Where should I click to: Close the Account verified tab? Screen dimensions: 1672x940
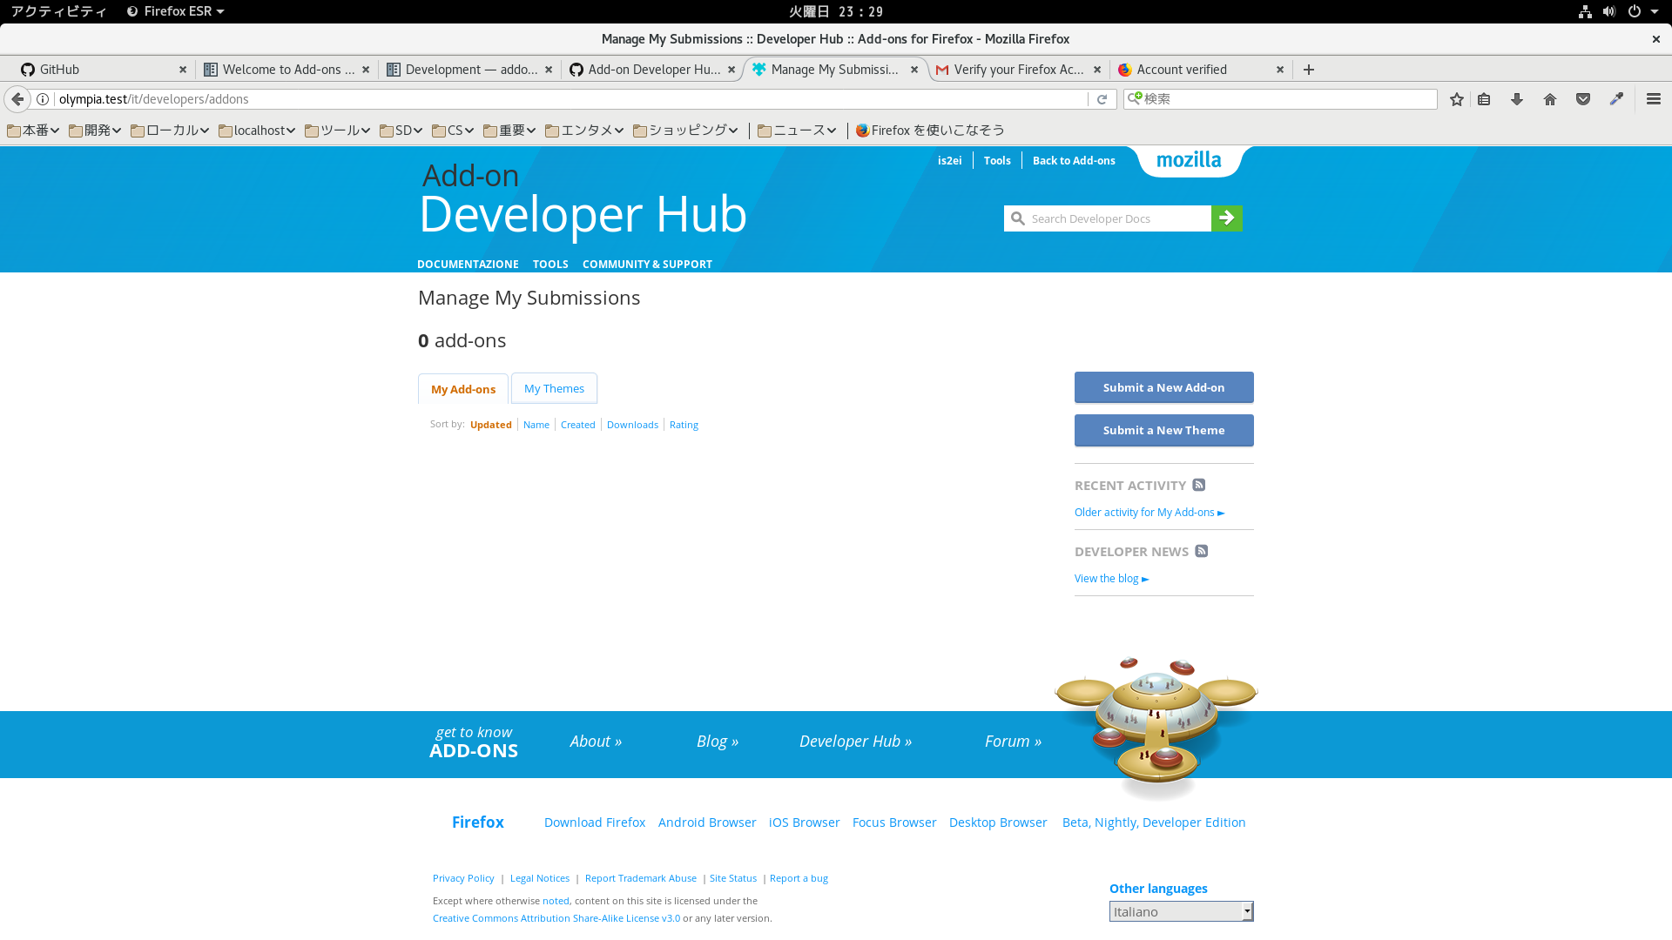(1280, 70)
